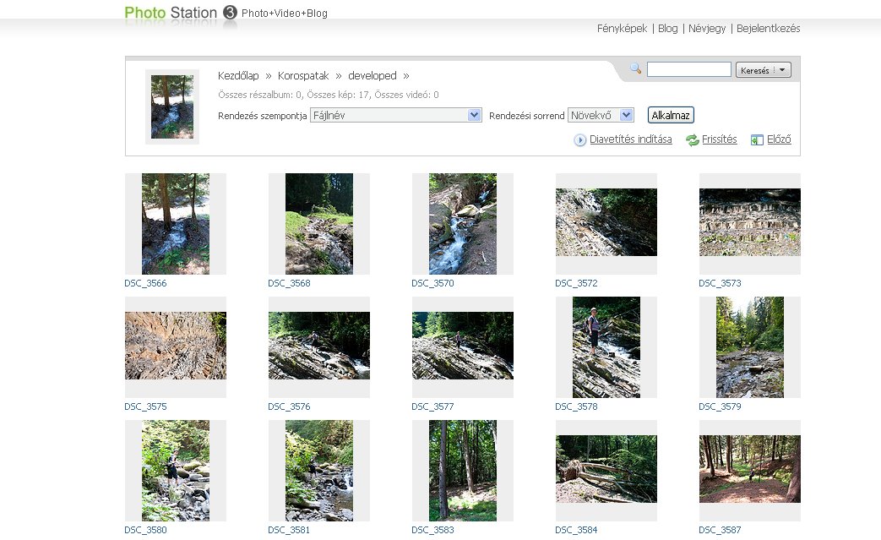Image resolution: width=881 pixels, height=540 pixels.
Task: Go to the Fényképek menu item
Action: [x=622, y=28]
